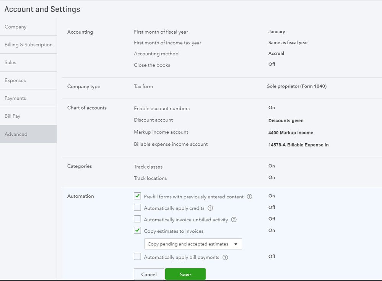
Task: Enable Automatically apply credits checkbox
Action: (x=138, y=208)
